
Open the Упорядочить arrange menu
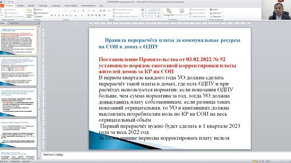169,13
